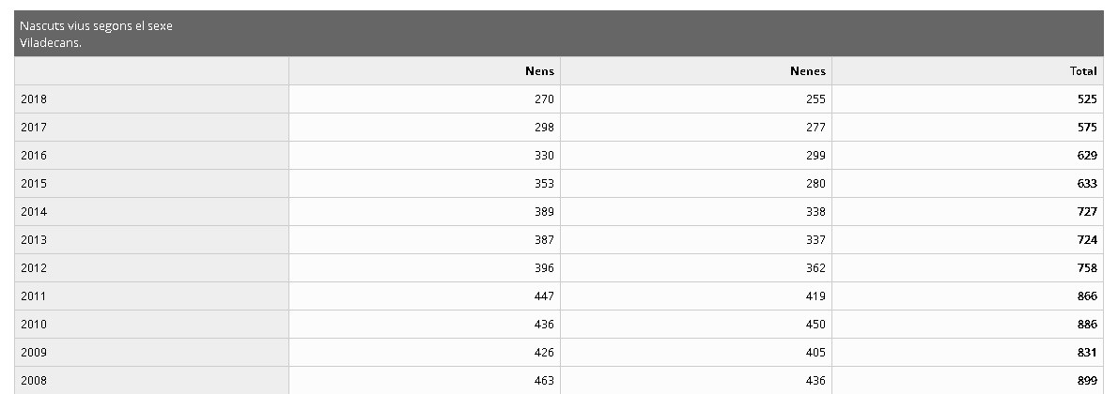
Task: Click the table title 'Nascuts vius segons el sexe'
Action: coord(96,26)
